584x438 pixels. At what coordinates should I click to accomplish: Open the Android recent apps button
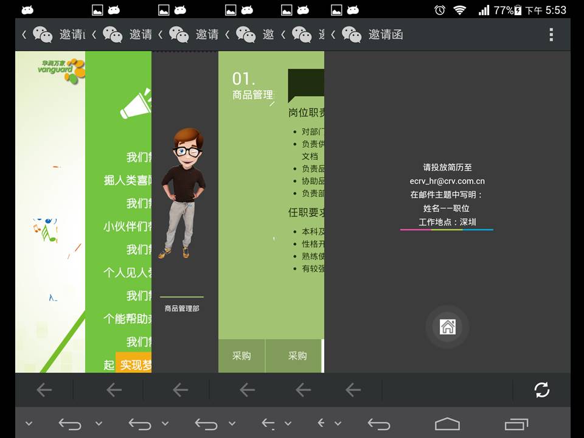click(x=516, y=424)
